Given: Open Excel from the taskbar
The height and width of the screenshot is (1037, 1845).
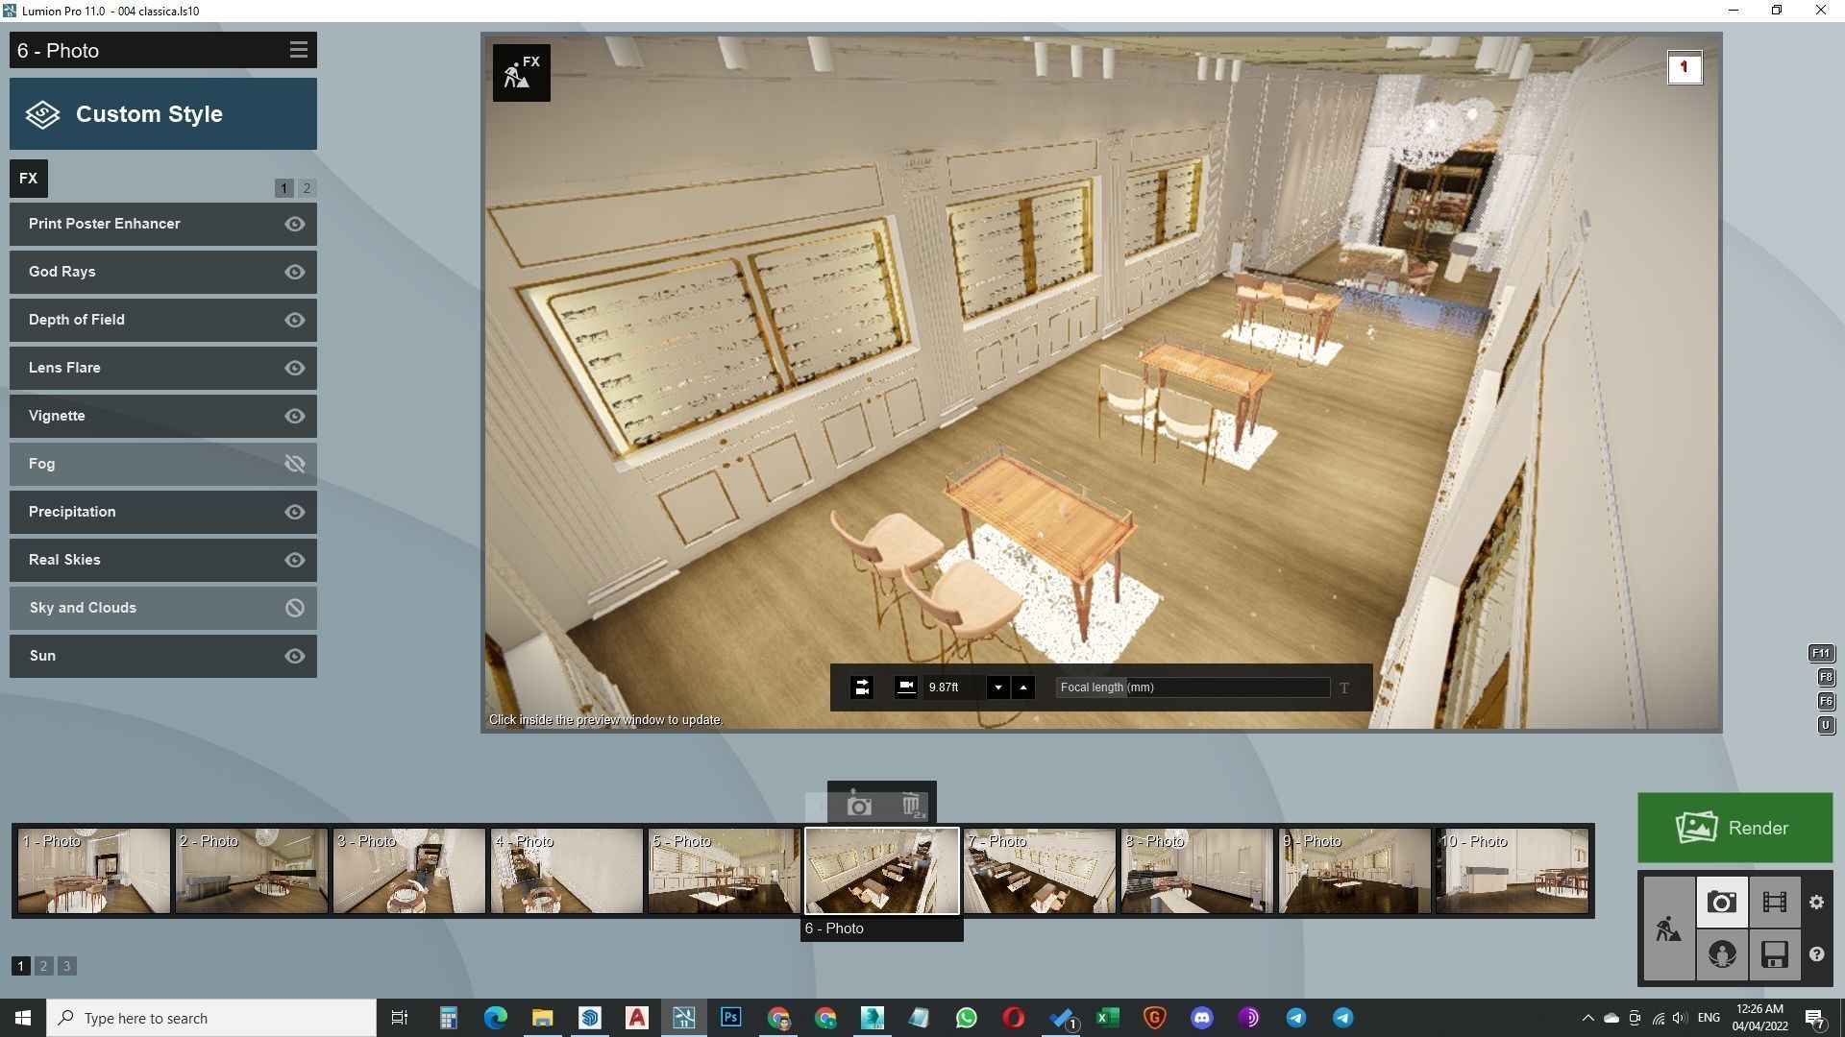Looking at the screenshot, I should point(1107,1018).
